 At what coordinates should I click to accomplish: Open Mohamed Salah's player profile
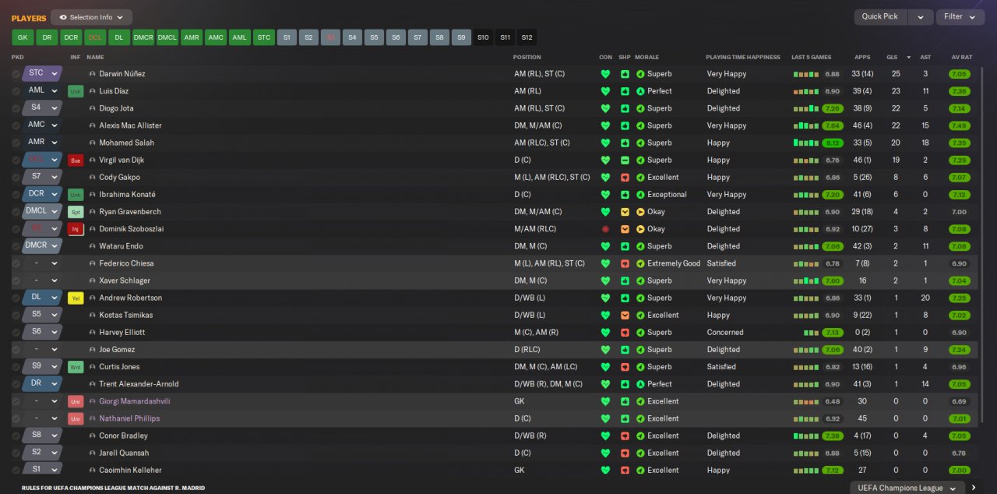(x=126, y=143)
